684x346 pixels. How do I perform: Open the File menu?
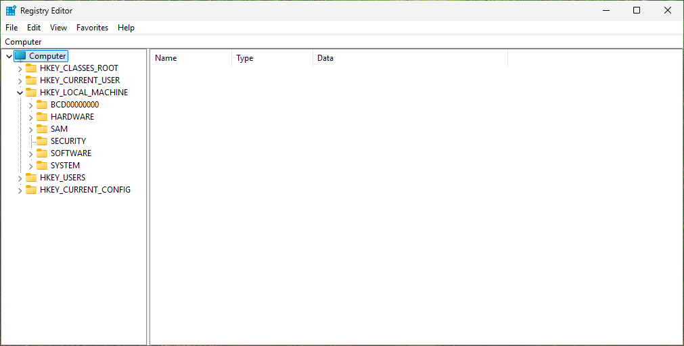tap(12, 28)
